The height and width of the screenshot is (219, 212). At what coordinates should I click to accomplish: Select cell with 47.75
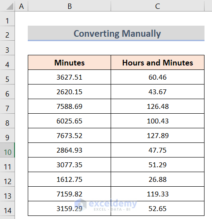click(x=157, y=150)
